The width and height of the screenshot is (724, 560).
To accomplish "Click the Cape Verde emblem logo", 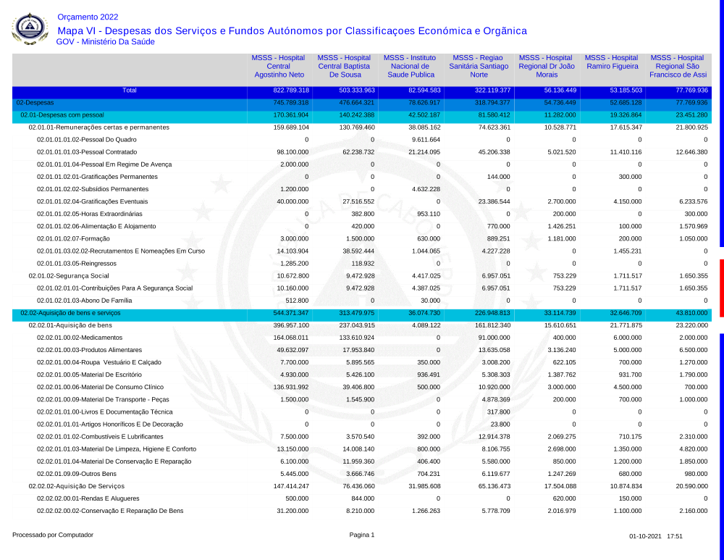I will [x=31, y=29].
